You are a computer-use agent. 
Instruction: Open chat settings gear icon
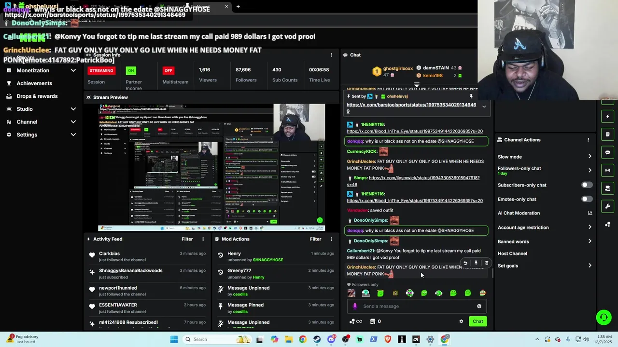click(461, 321)
